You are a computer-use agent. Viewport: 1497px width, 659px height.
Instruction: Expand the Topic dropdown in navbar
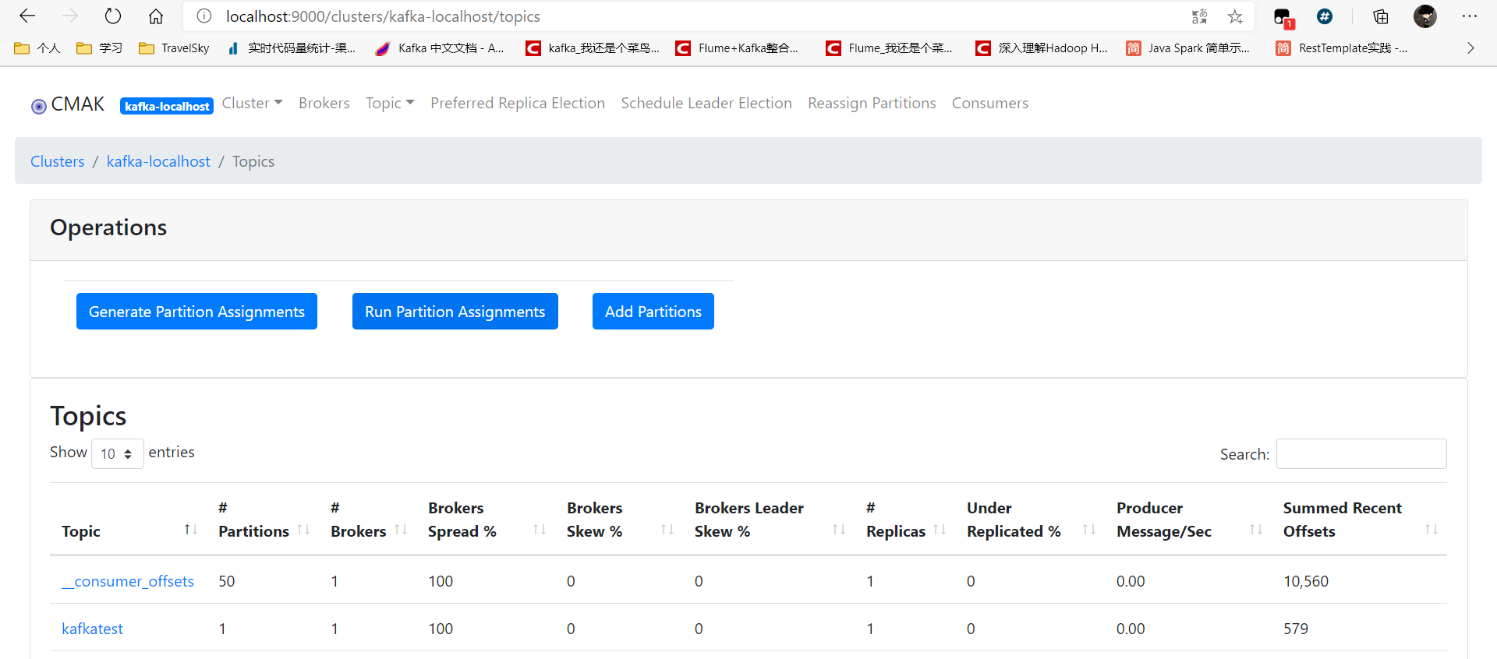390,103
